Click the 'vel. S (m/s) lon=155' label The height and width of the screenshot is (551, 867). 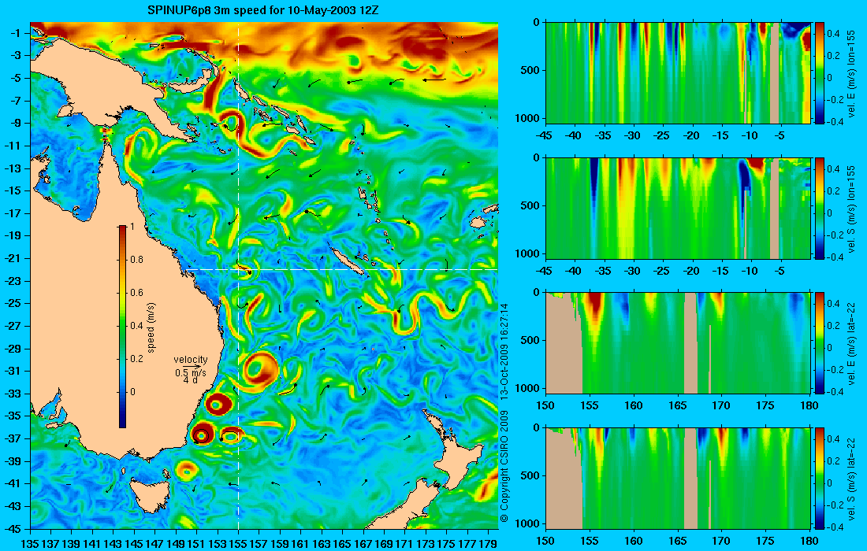click(x=852, y=208)
